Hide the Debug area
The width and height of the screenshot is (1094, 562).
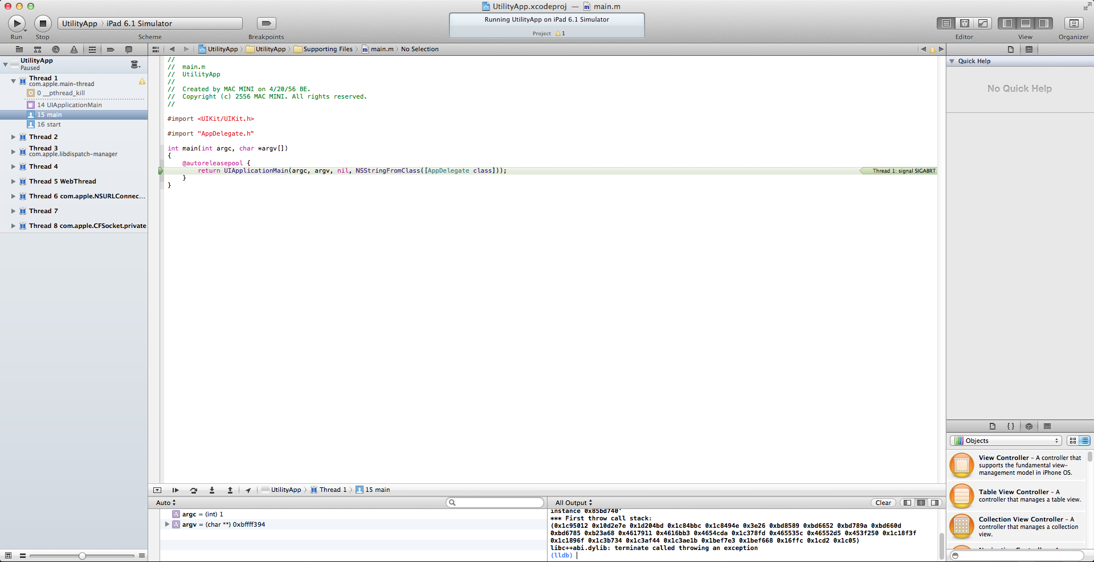click(x=1026, y=23)
